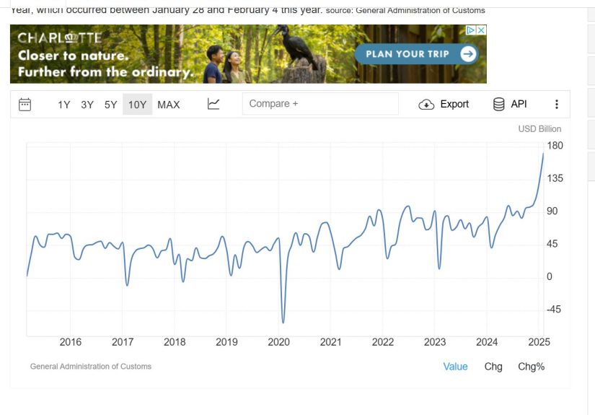The image size is (595, 415).
Task: Click the line chart type icon
Action: (x=213, y=104)
